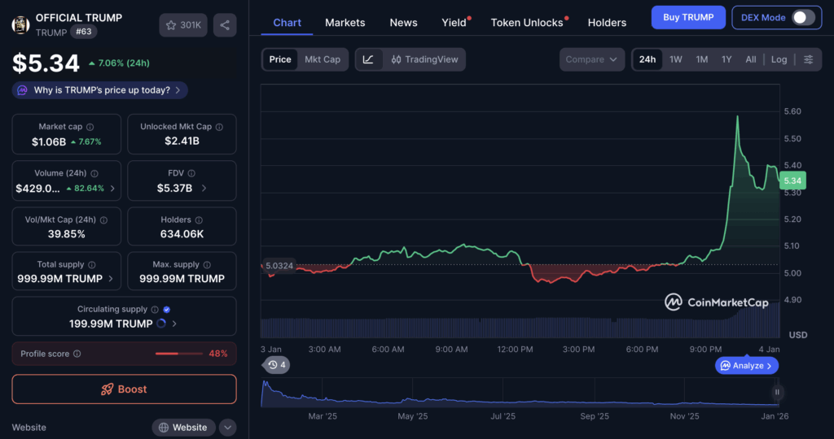This screenshot has height=439, width=834.
Task: Open chart settings sliders icon
Action: point(808,59)
